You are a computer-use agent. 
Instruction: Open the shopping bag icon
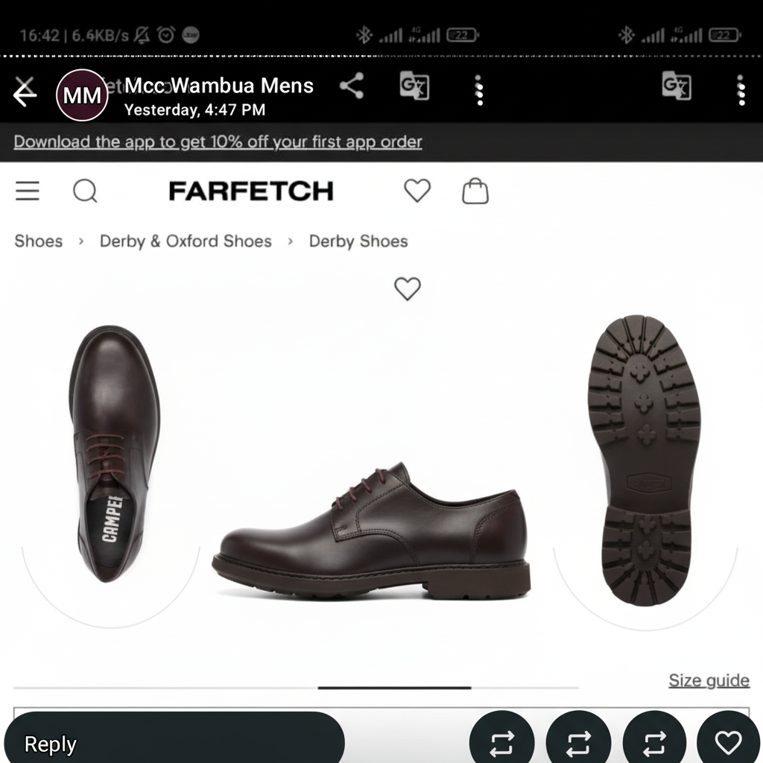(x=475, y=190)
